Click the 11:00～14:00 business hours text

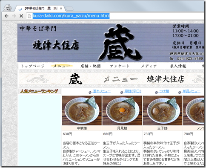tap(186, 31)
